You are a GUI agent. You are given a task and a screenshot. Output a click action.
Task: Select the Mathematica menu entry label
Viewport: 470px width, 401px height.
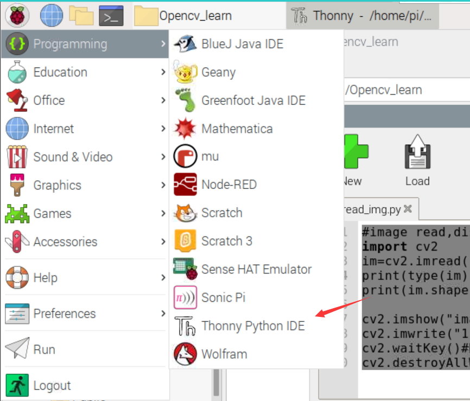click(x=237, y=129)
